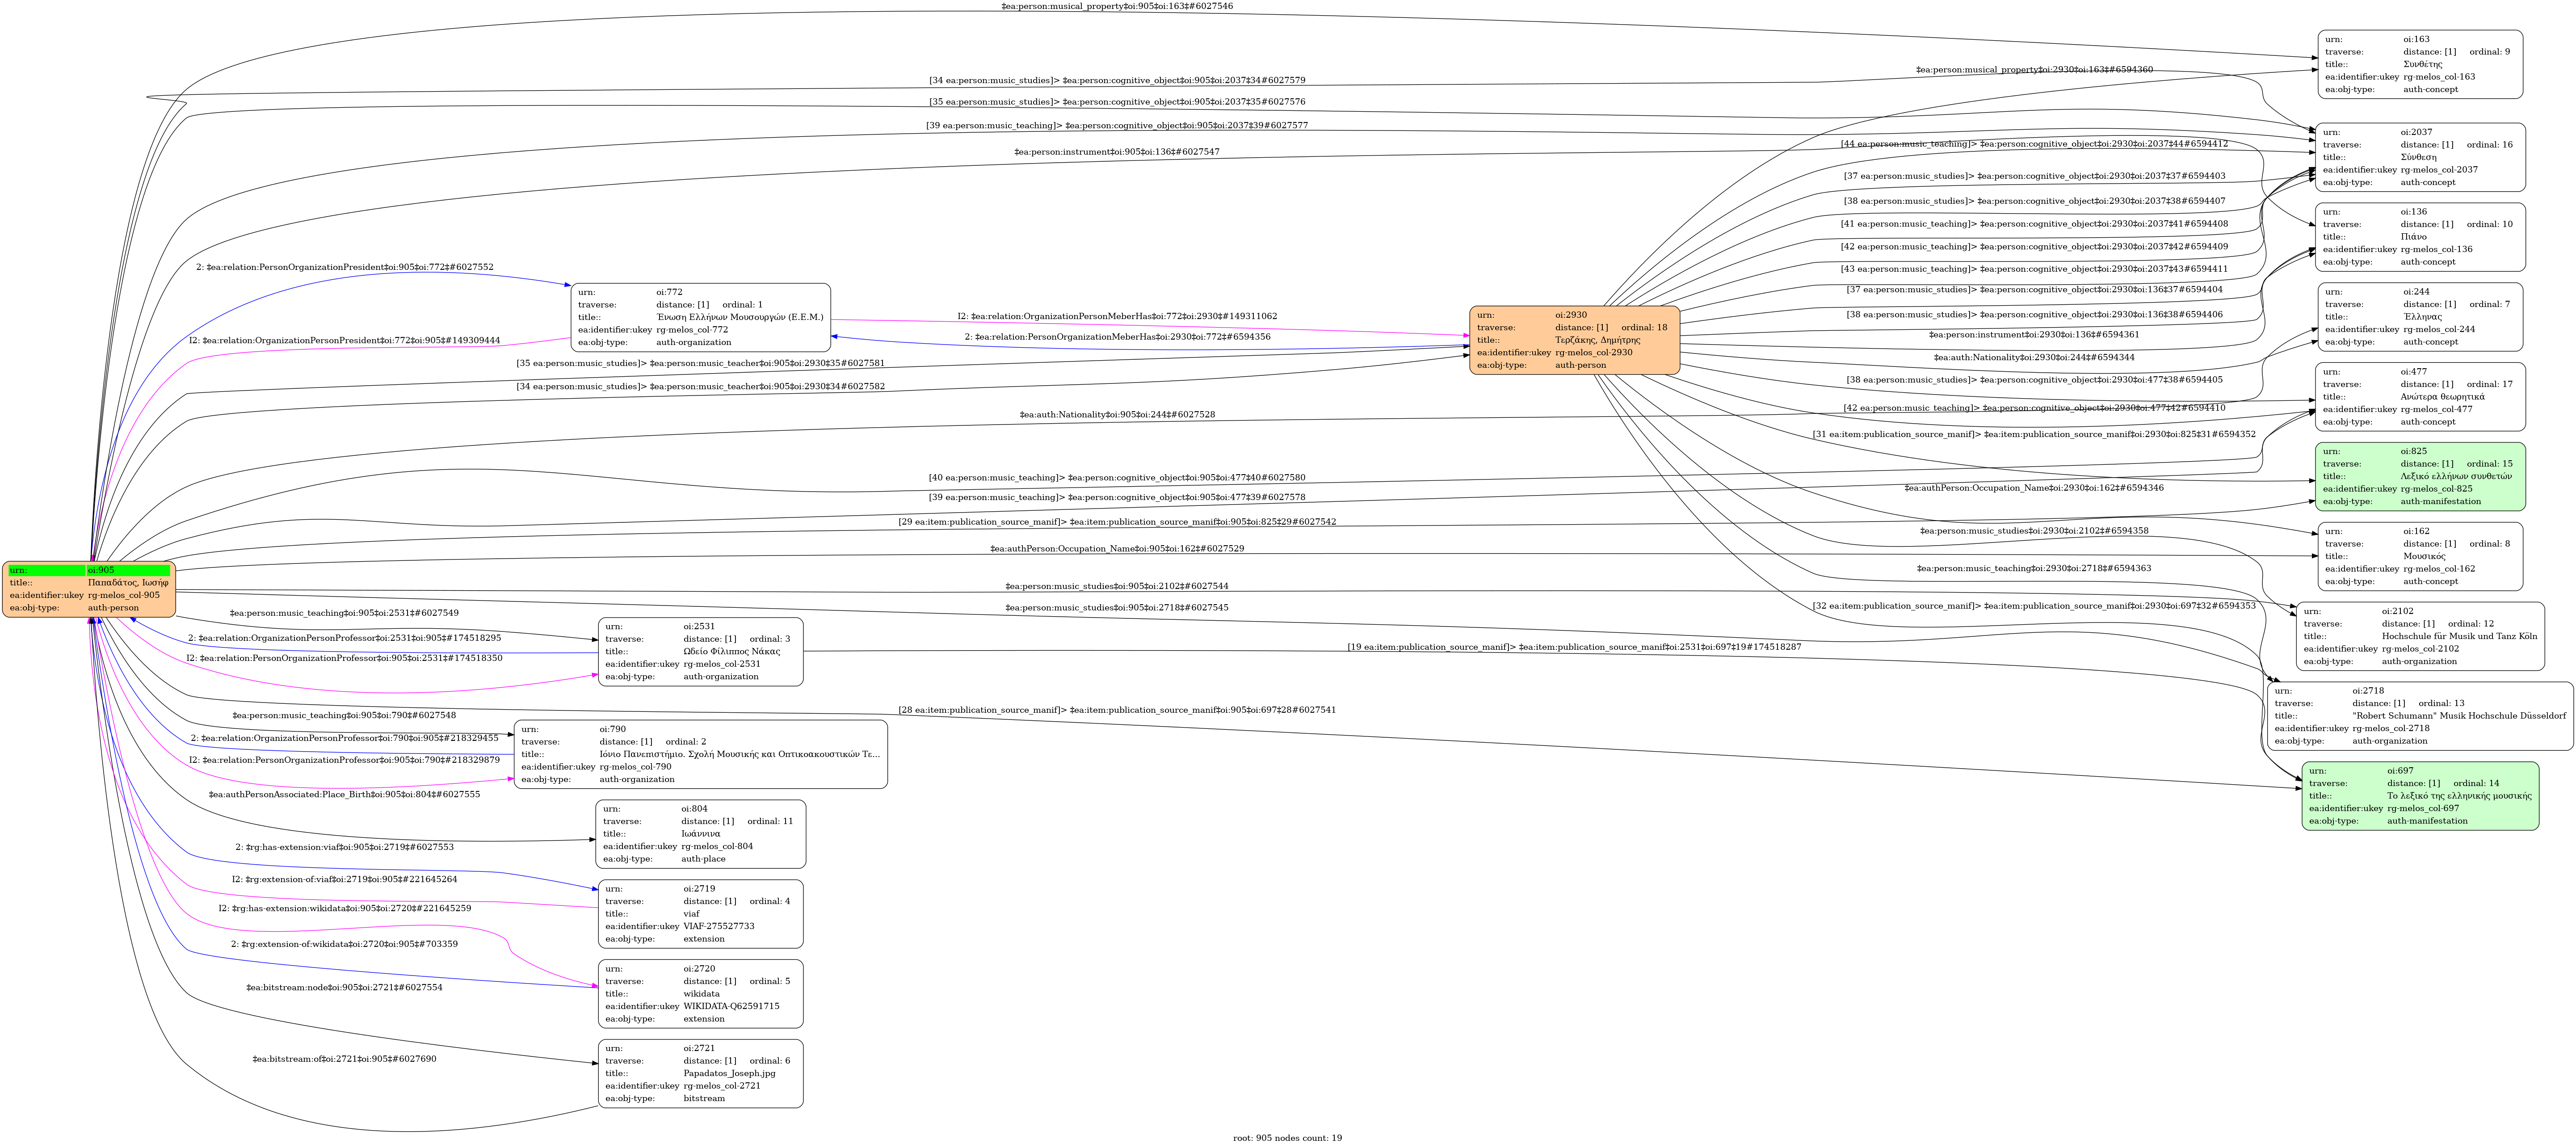The height and width of the screenshot is (1148, 2576).
Task: Select concept node oi:163 Συνθέτης
Action: (x=2420, y=64)
